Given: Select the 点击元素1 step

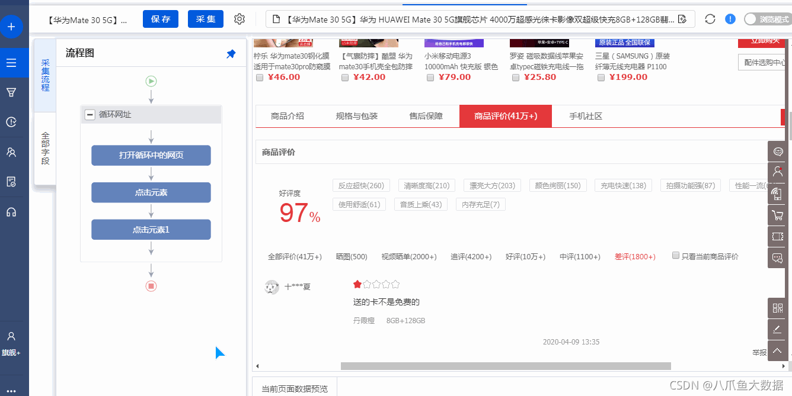Looking at the screenshot, I should [151, 230].
